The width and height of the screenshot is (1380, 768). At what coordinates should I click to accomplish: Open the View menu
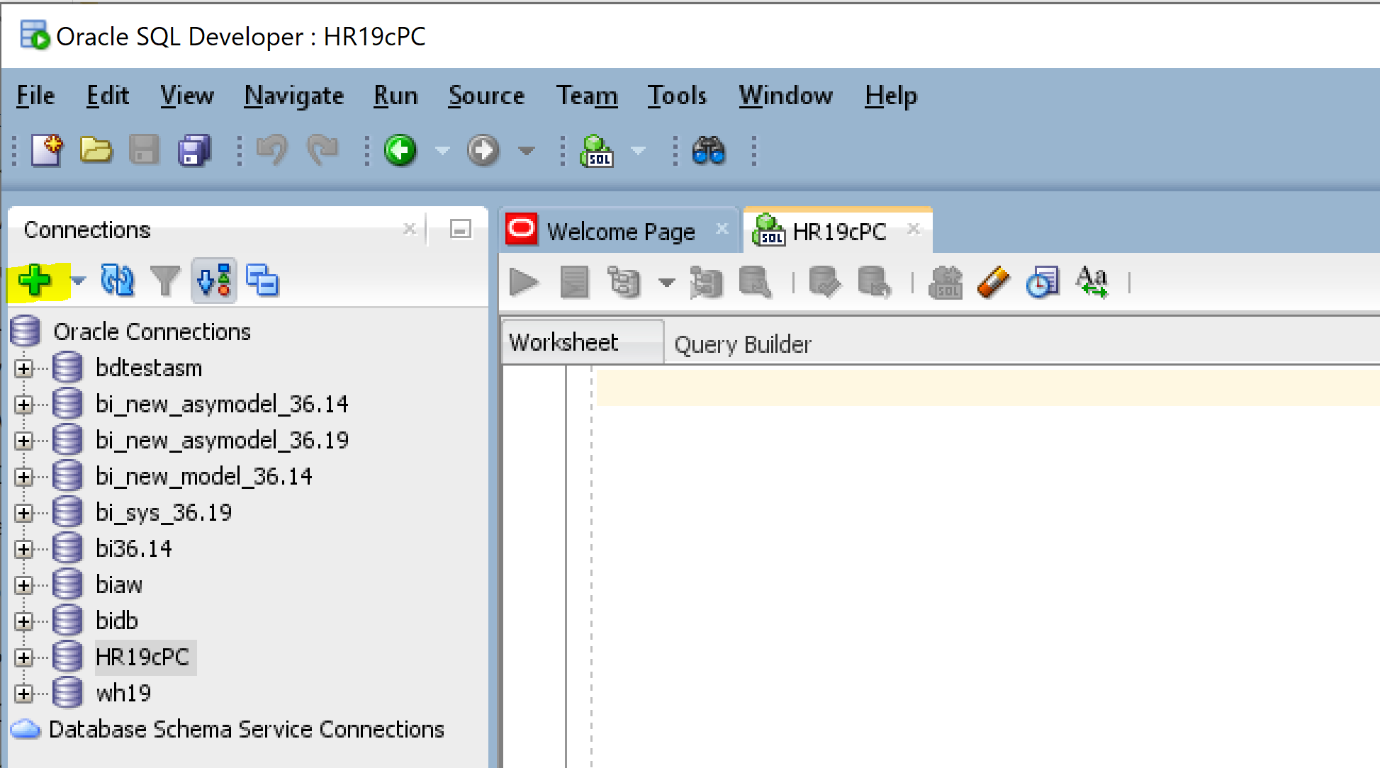click(186, 96)
